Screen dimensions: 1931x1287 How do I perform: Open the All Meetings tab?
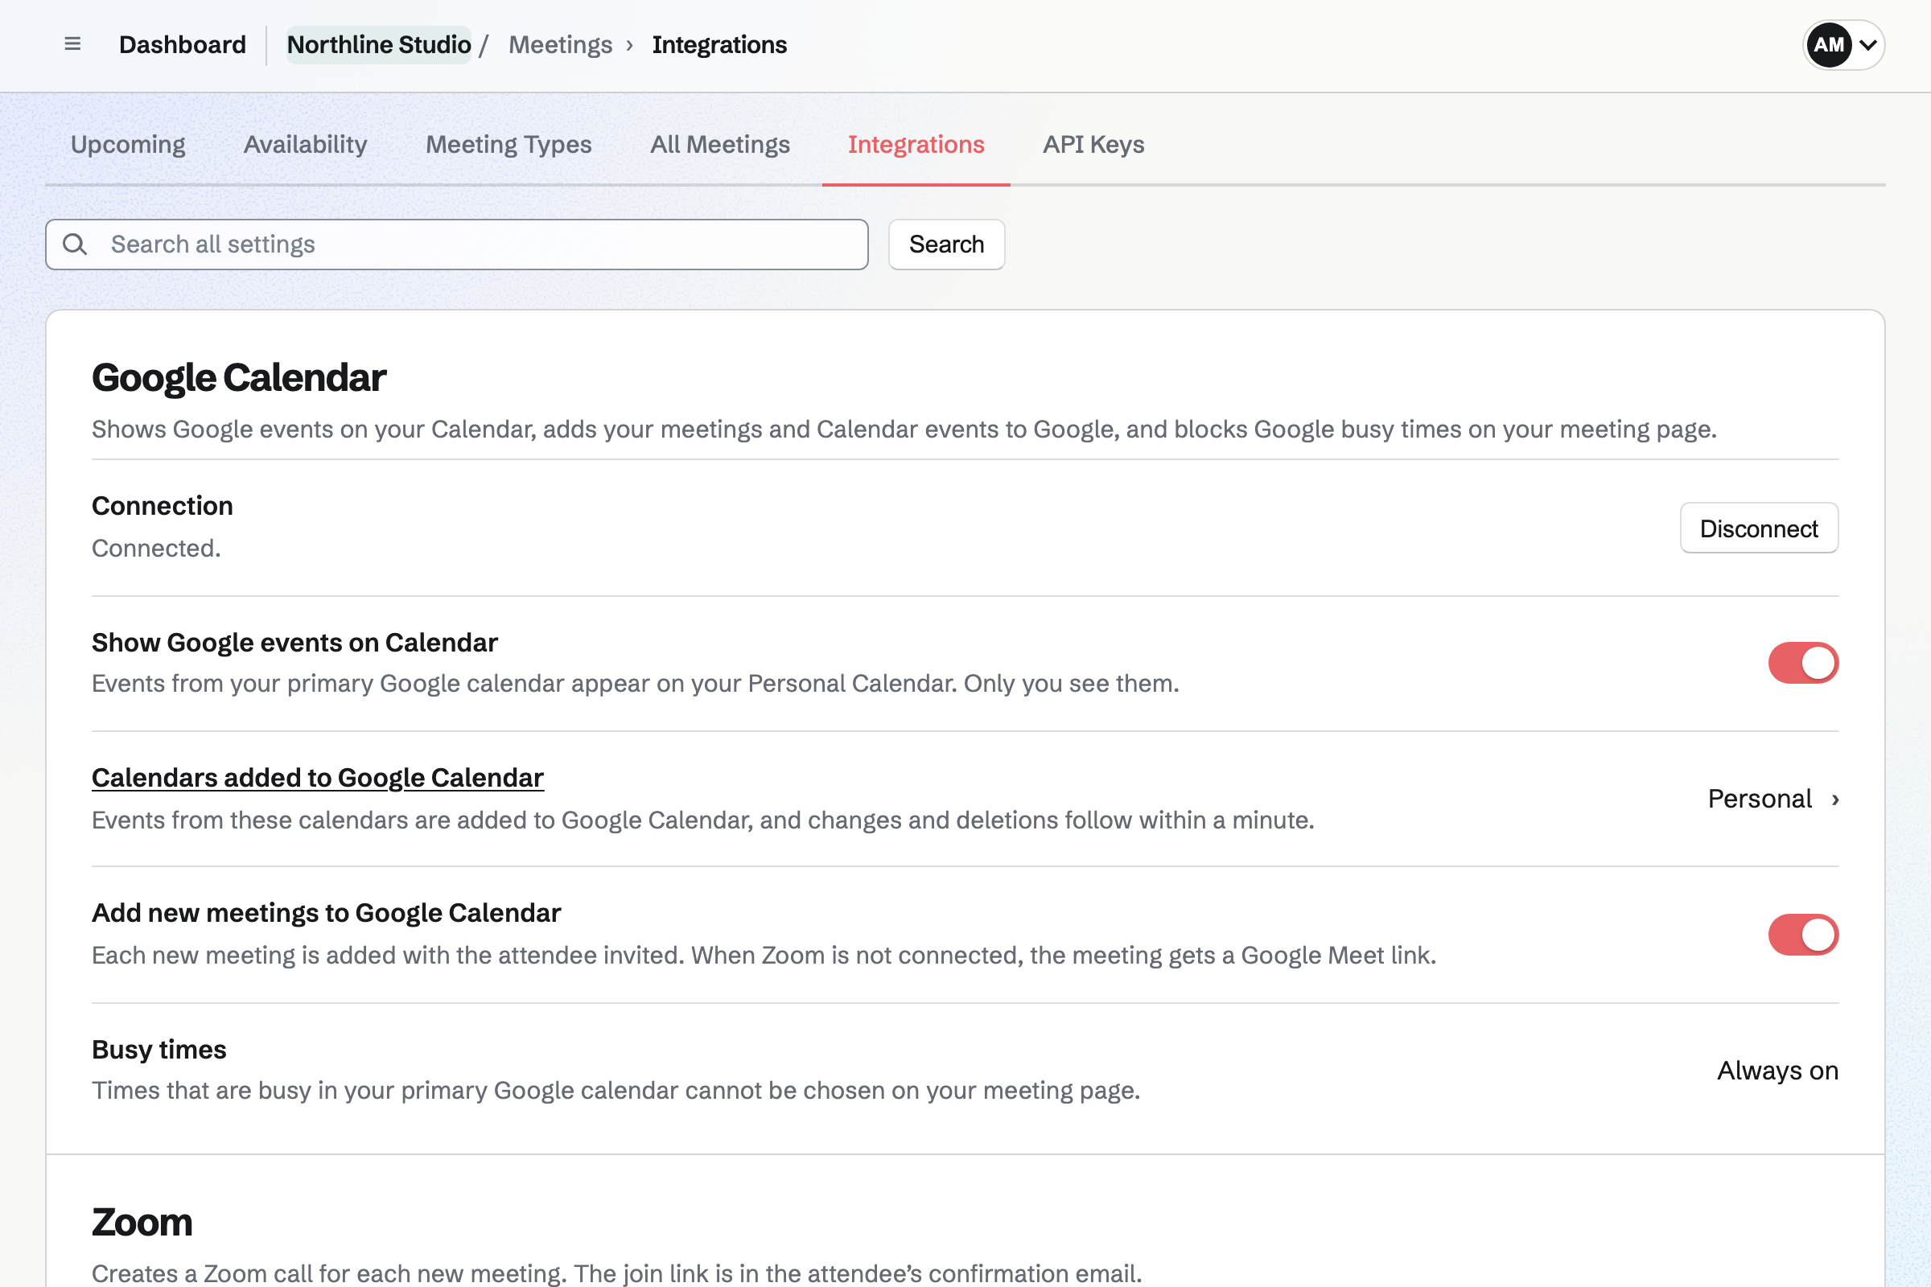click(720, 145)
